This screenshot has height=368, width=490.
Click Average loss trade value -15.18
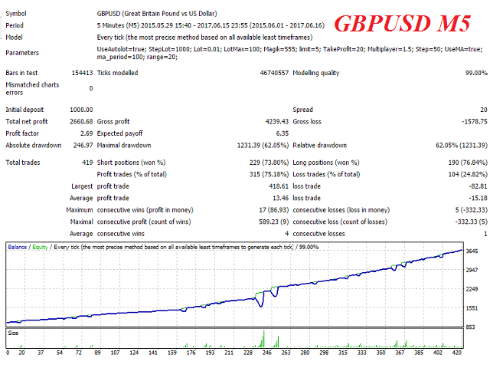tap(478, 198)
